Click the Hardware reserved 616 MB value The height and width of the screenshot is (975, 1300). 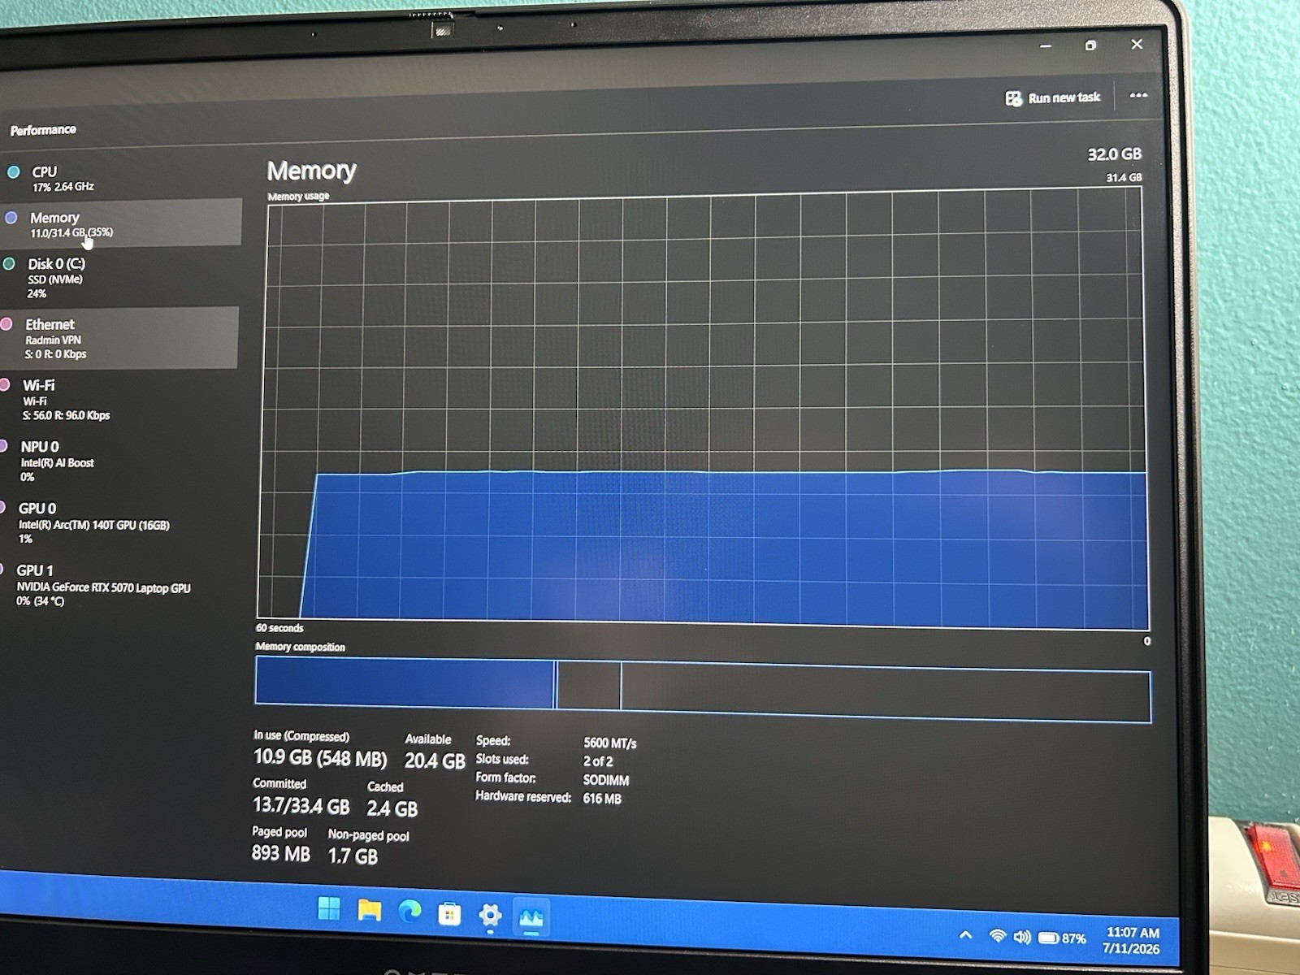pyautogui.click(x=602, y=799)
